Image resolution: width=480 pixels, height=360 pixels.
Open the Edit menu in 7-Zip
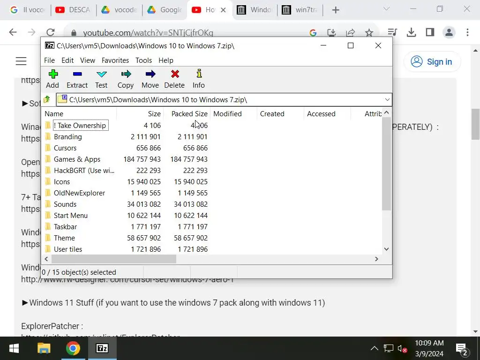(x=67, y=60)
